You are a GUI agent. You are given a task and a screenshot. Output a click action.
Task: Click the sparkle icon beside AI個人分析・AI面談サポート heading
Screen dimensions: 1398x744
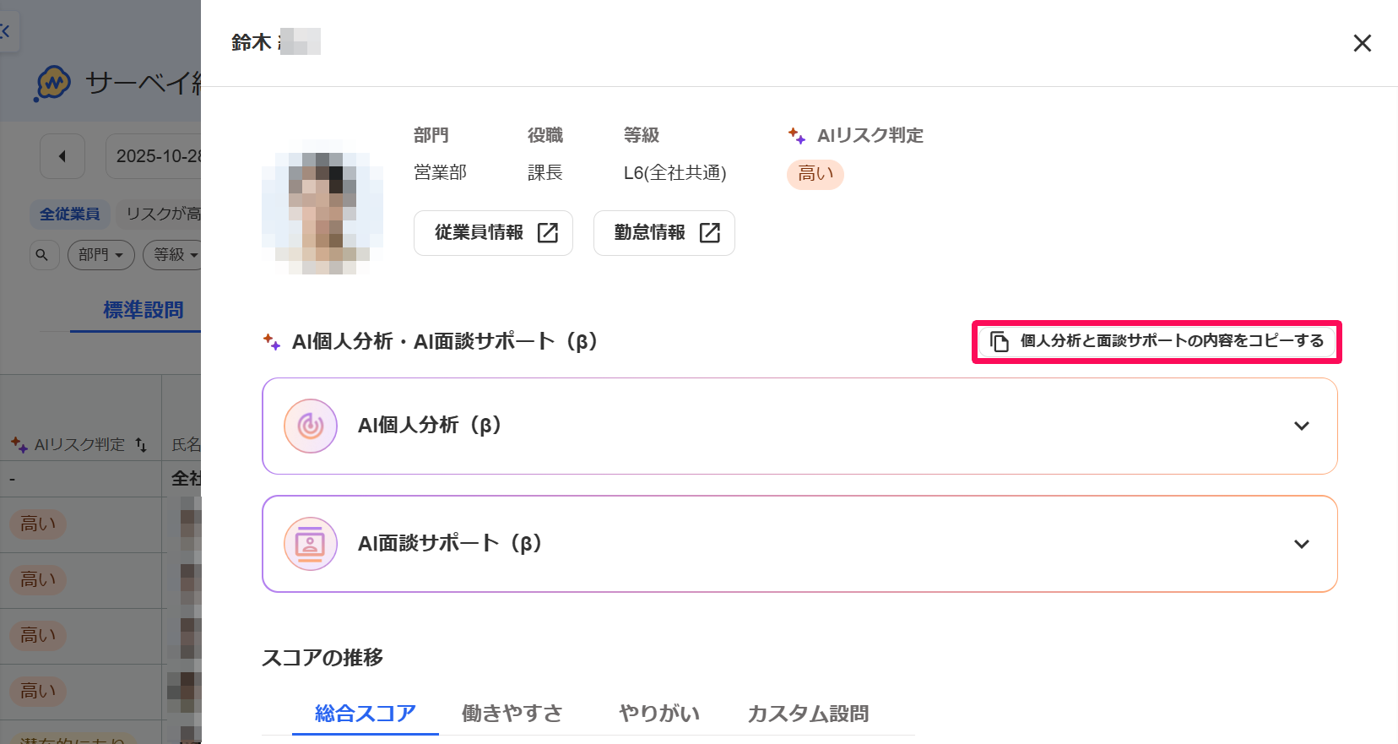[272, 341]
